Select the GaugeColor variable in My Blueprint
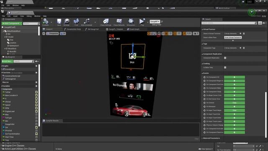This screenshot has width=268, height=151. coord(10,124)
